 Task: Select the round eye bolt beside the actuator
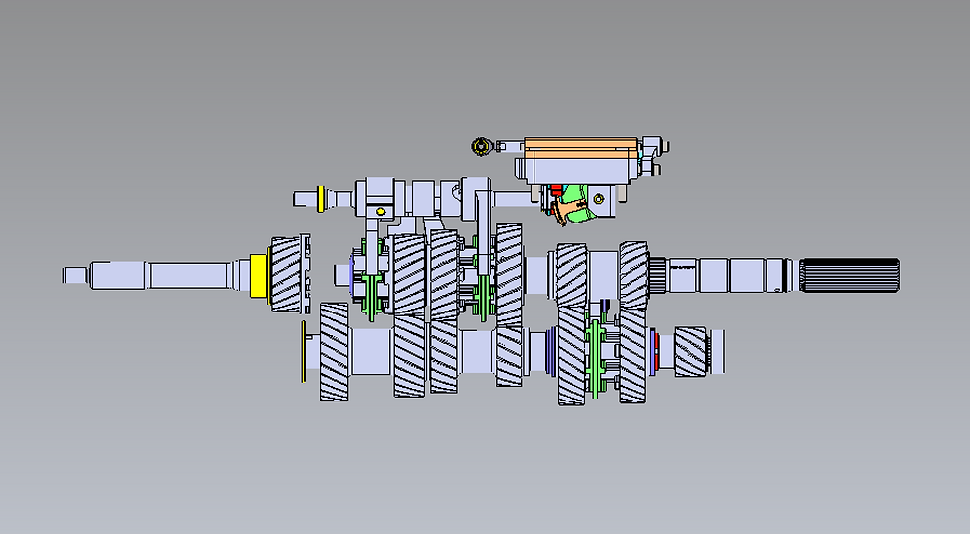[x=481, y=147]
